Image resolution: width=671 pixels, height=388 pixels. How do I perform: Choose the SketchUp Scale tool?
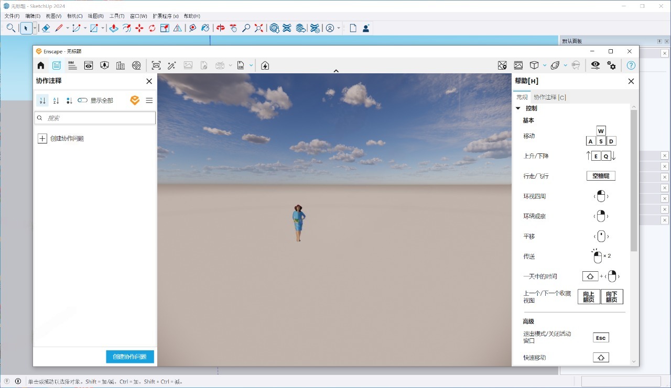point(165,28)
